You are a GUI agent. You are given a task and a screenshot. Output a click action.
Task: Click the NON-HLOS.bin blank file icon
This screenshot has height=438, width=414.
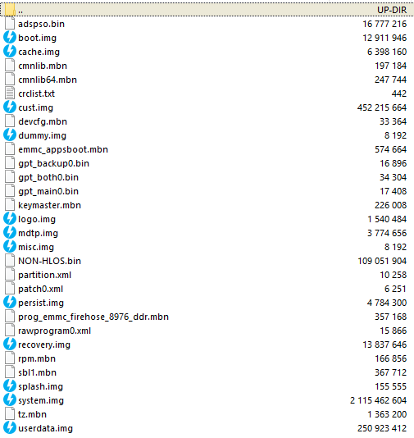tap(10, 261)
